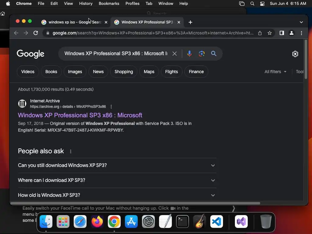Open Terminal from the Dock
This screenshot has width=312, height=234.
[x=183, y=222]
